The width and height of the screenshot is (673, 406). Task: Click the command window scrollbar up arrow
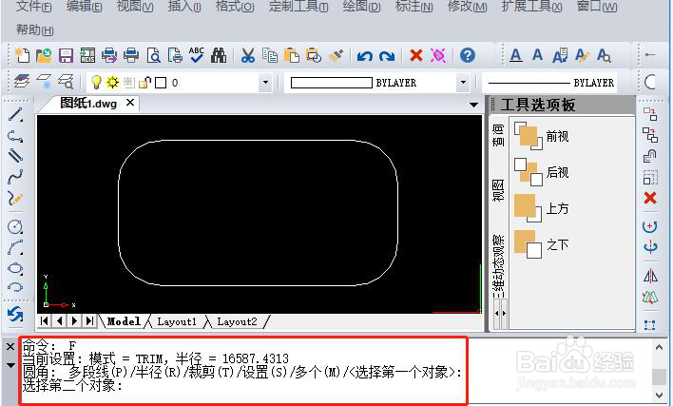pos(660,347)
